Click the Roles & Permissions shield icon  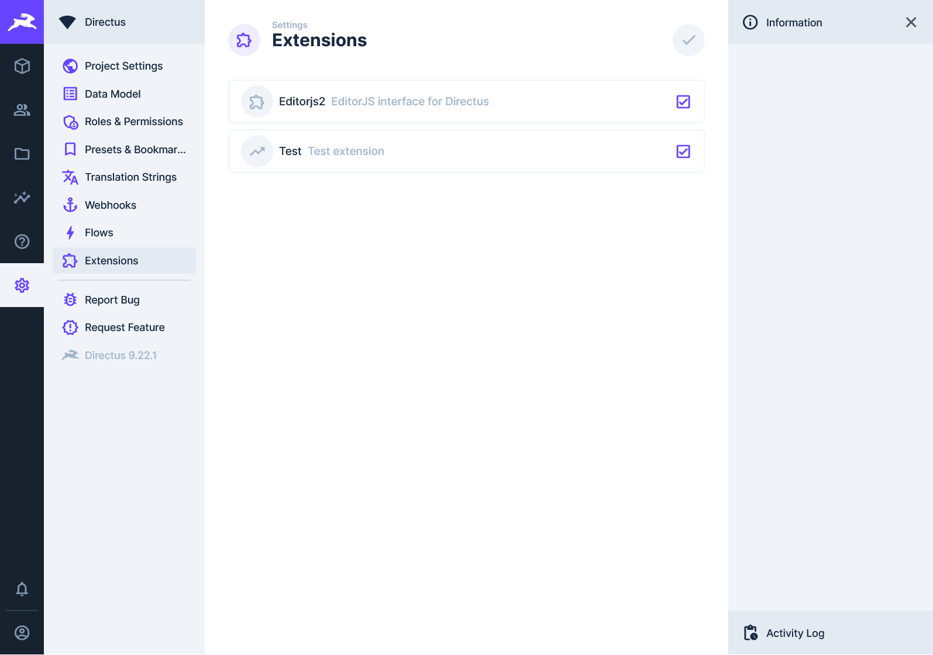point(70,122)
